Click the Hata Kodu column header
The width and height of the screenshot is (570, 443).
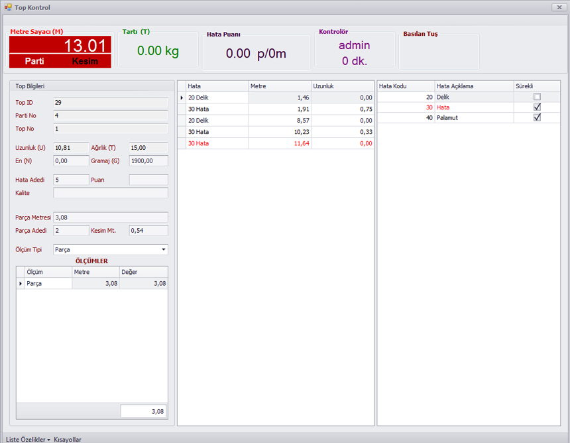coord(405,86)
